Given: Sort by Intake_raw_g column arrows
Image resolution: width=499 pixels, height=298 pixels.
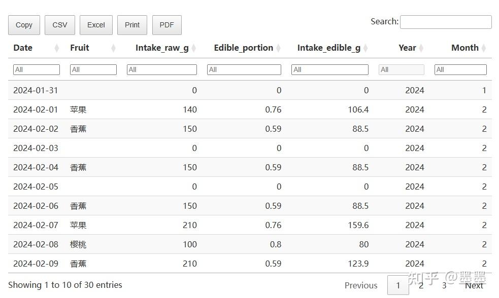Looking at the screenshot, I should 194,48.
